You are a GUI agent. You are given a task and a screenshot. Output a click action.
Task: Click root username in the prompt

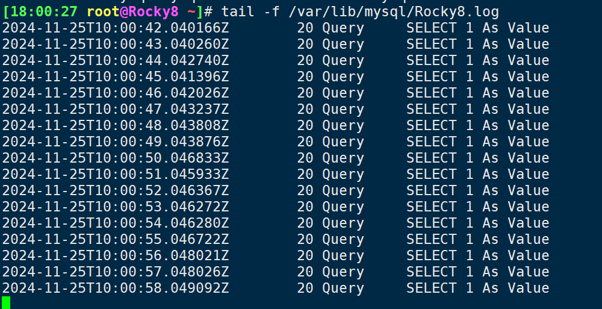tap(103, 12)
